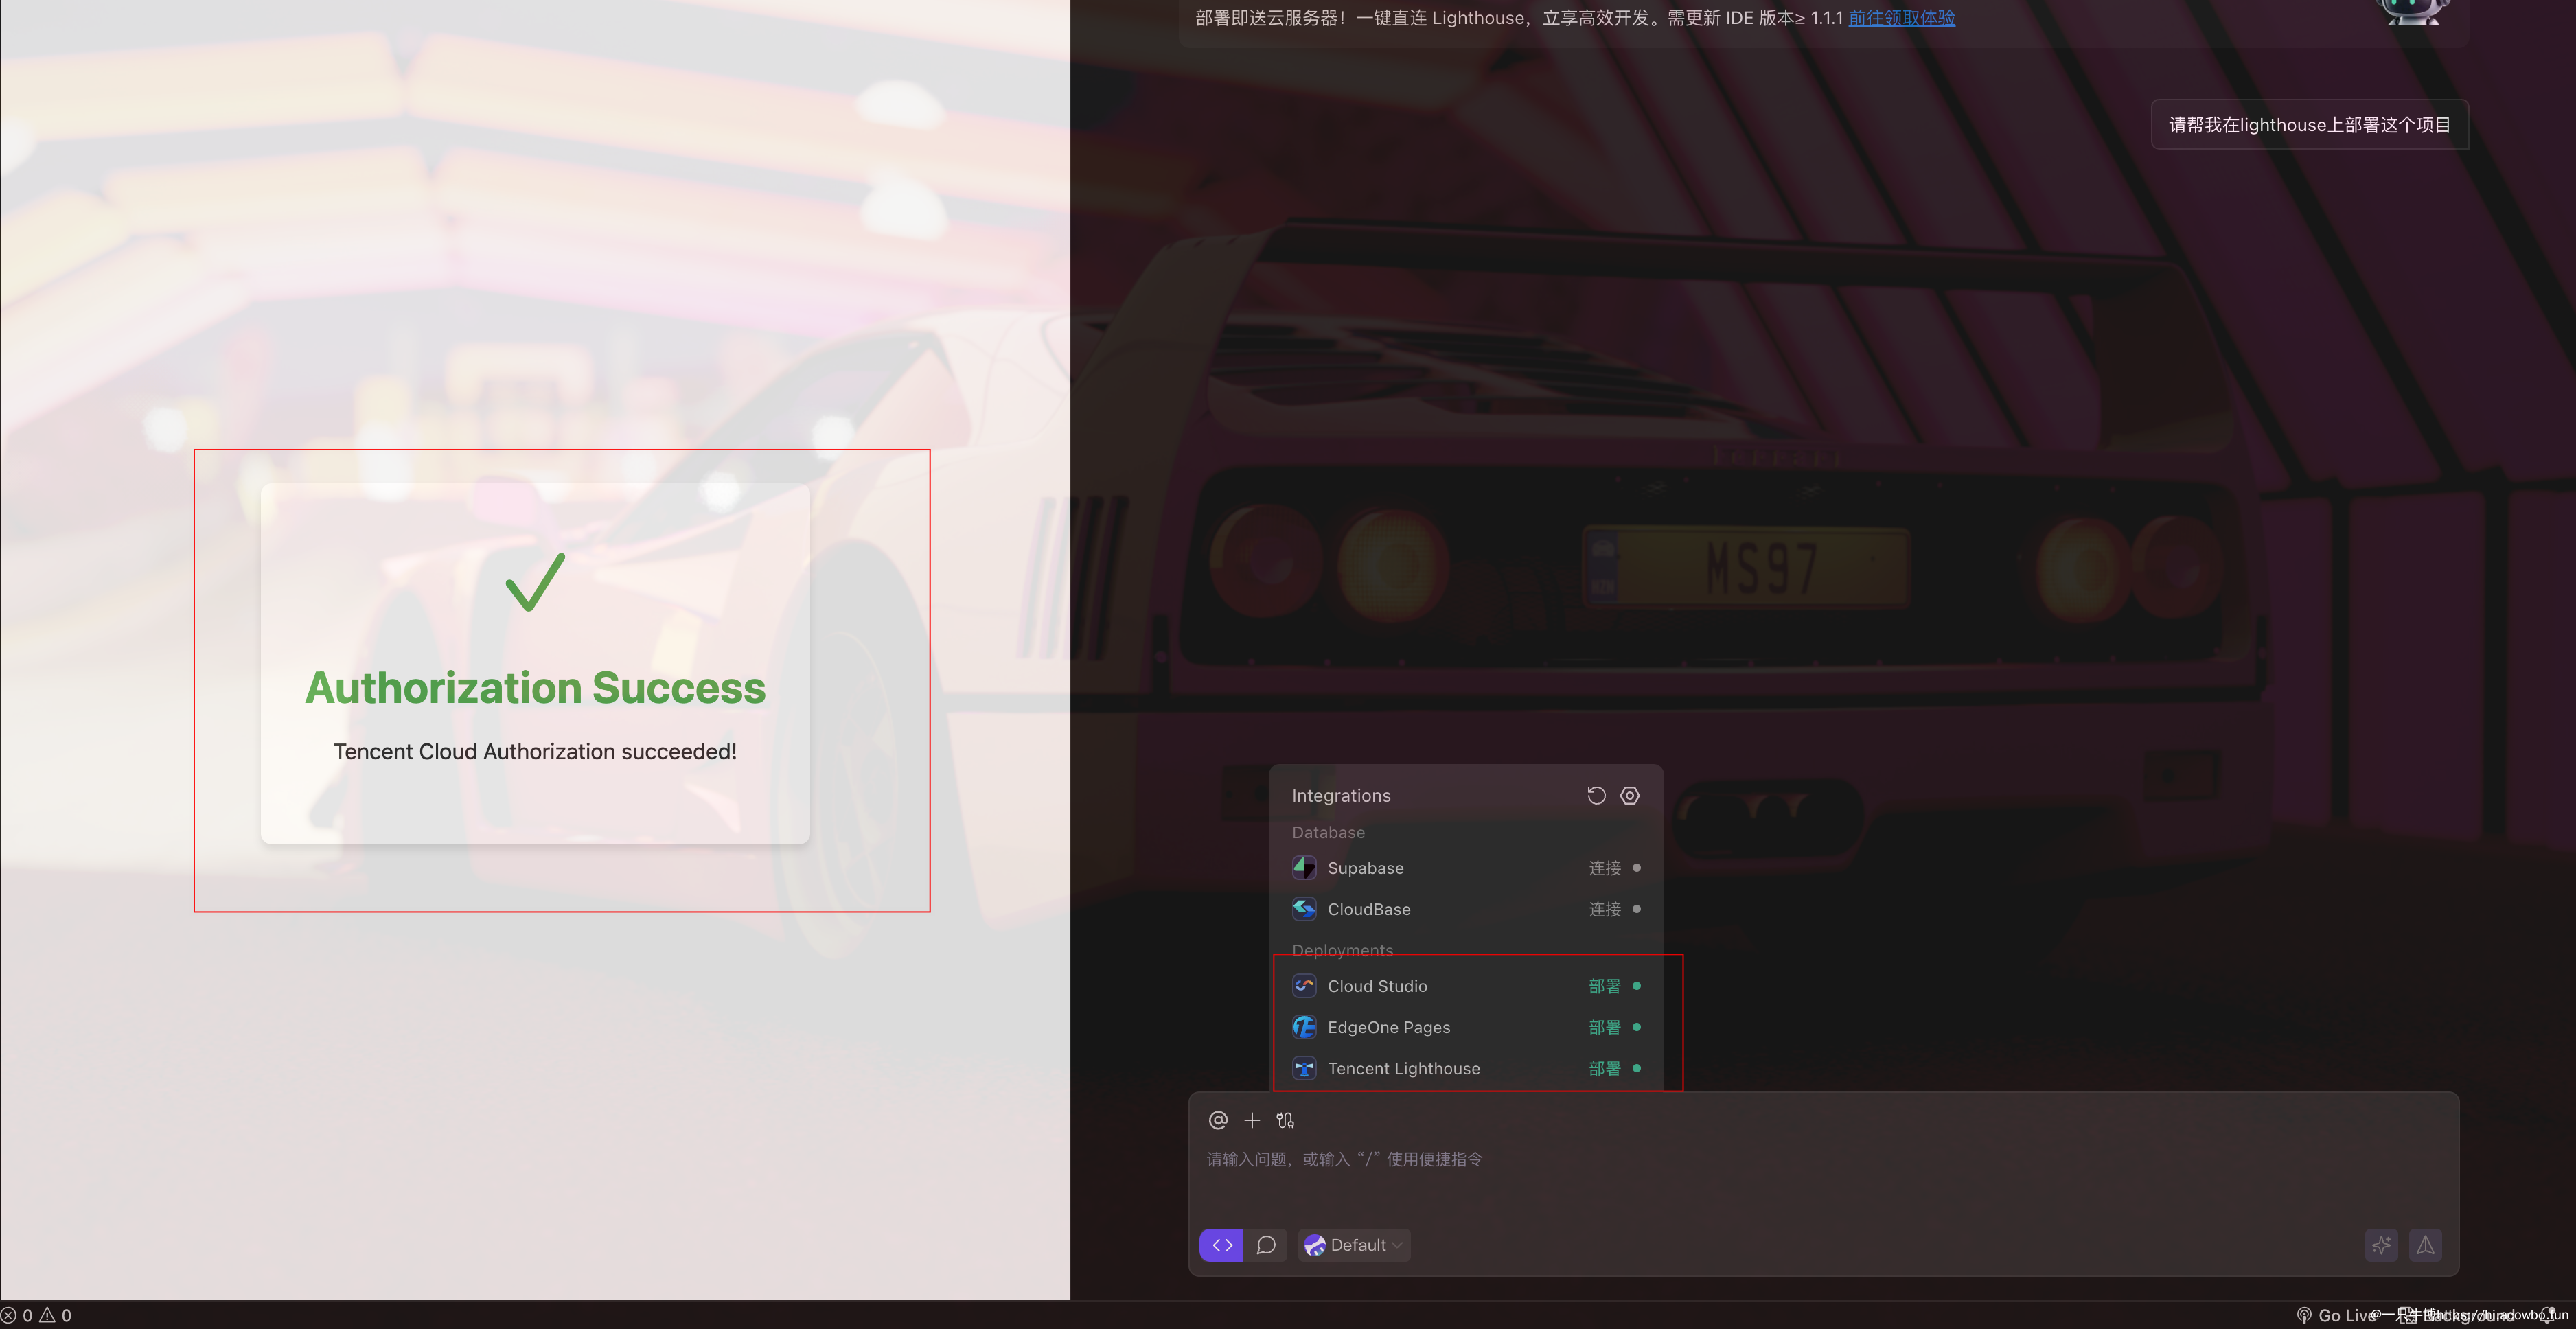
Task: Click 连接 for Supabase
Action: (1604, 868)
